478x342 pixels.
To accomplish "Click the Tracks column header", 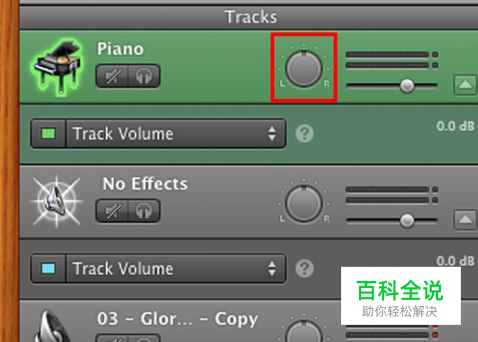I will click(251, 17).
